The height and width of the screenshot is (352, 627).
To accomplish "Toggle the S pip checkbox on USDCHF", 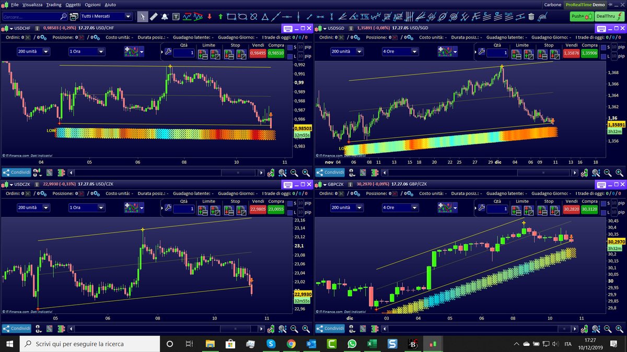I will [290, 47].
